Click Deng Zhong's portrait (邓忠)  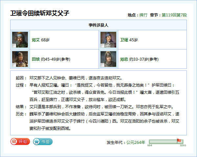pyautogui.click(x=108, y=59)
